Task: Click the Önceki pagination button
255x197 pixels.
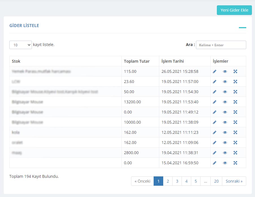Action: 142,181
